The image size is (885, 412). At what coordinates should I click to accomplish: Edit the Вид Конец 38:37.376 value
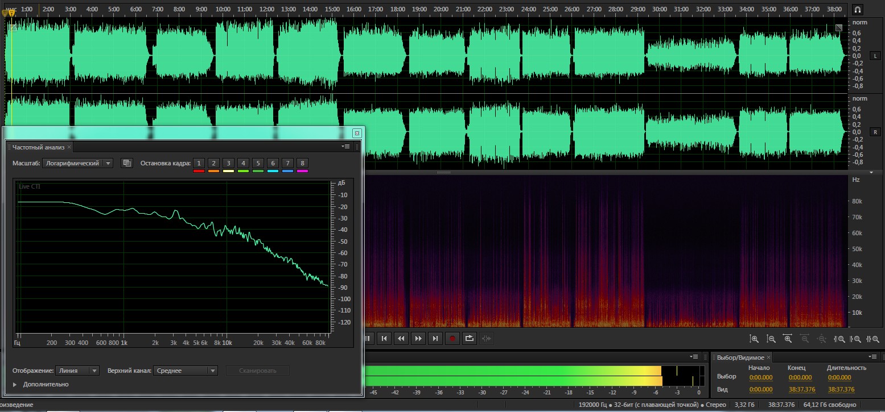click(x=801, y=389)
